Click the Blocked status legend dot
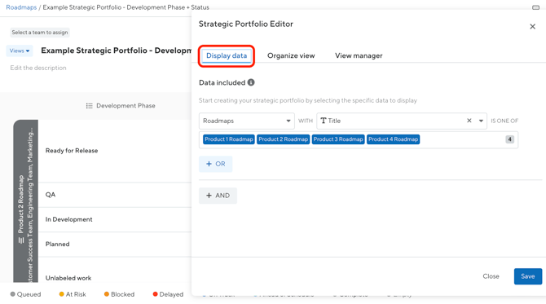546x304 pixels. coord(107,294)
